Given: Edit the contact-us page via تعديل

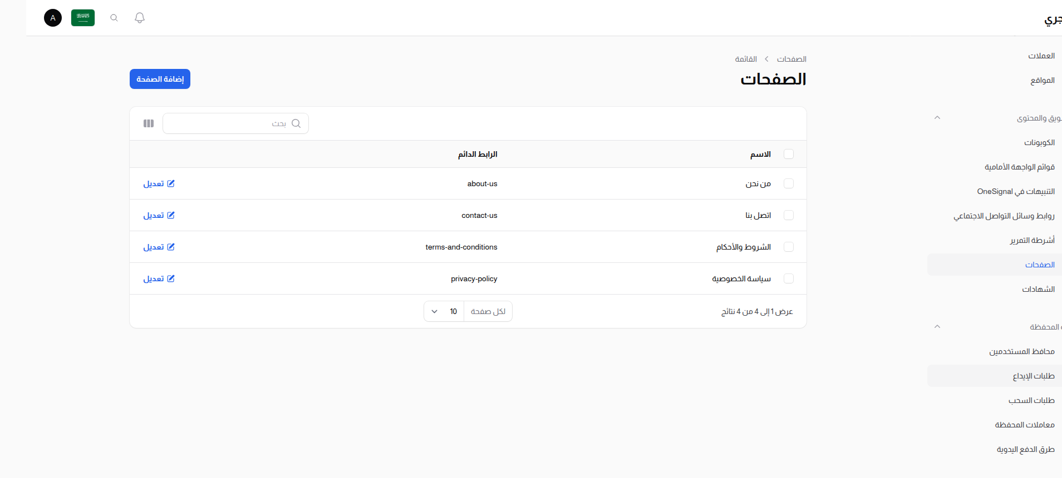Looking at the screenshot, I should pos(159,215).
